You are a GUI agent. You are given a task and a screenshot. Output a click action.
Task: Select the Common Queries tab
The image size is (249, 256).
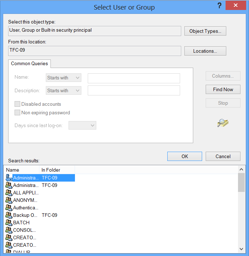29,63
